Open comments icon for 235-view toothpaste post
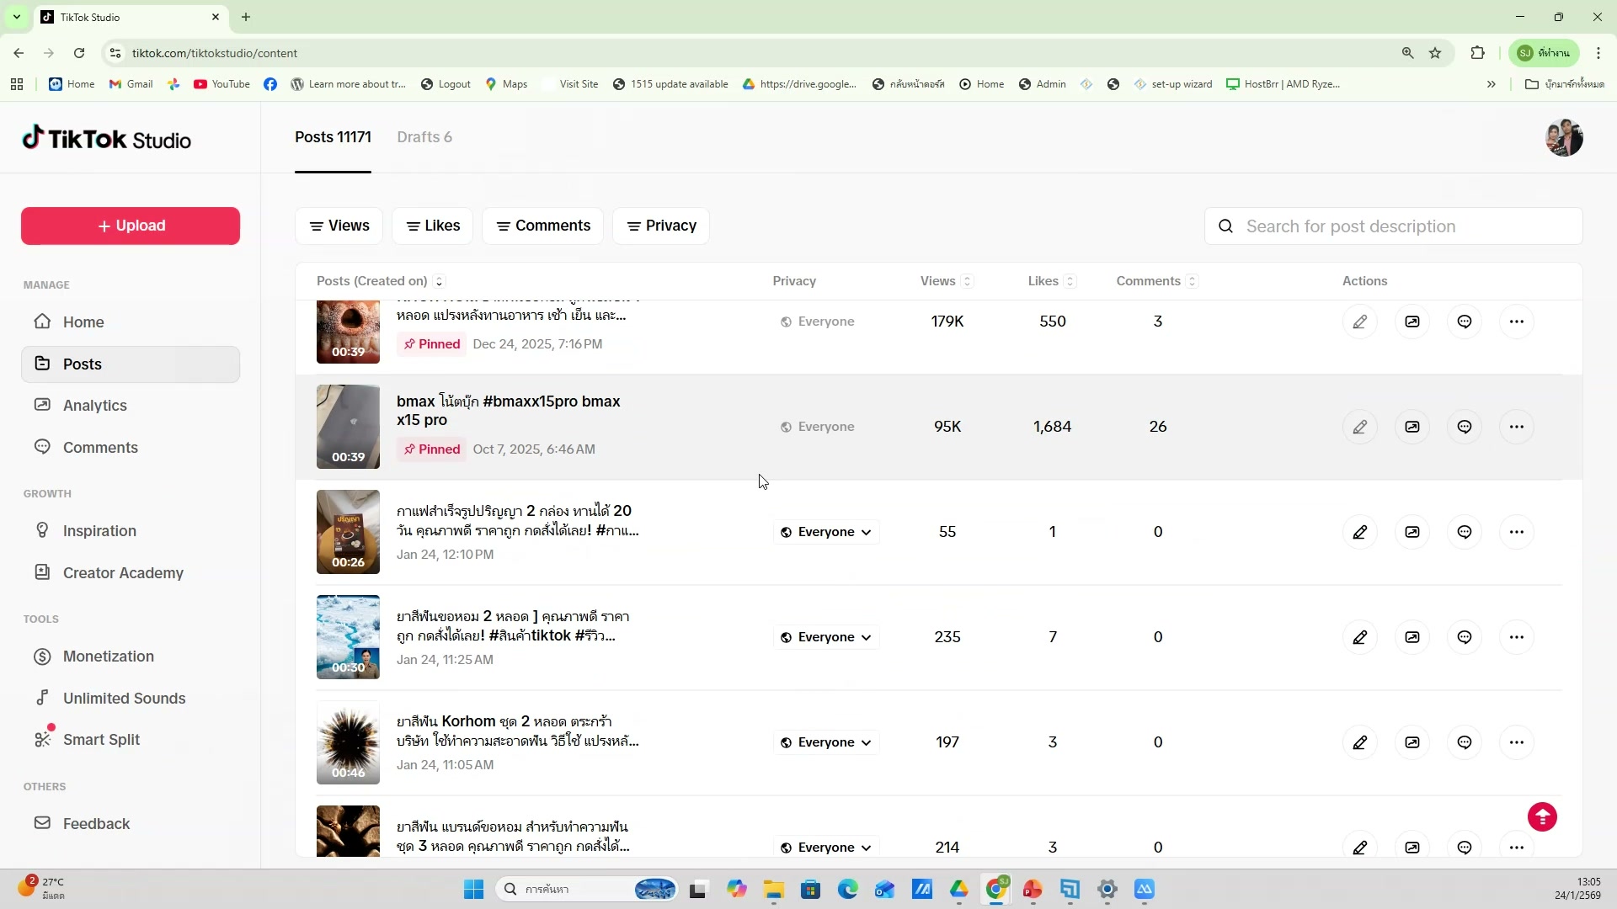The width and height of the screenshot is (1617, 909). (x=1465, y=637)
